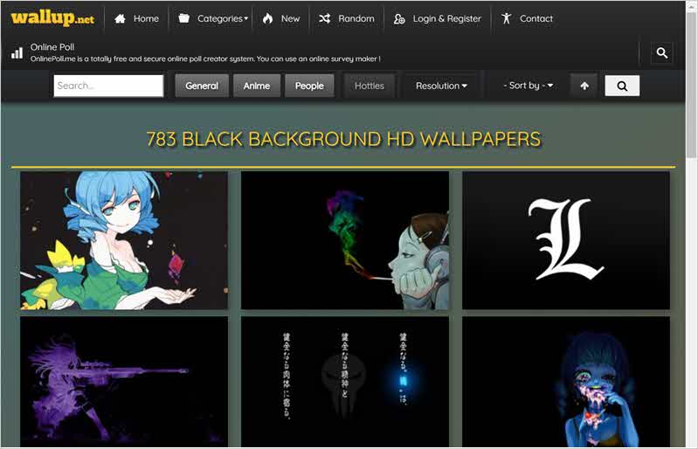Viewport: 698px width, 449px height.
Task: Toggle the General category filter
Action: (202, 86)
